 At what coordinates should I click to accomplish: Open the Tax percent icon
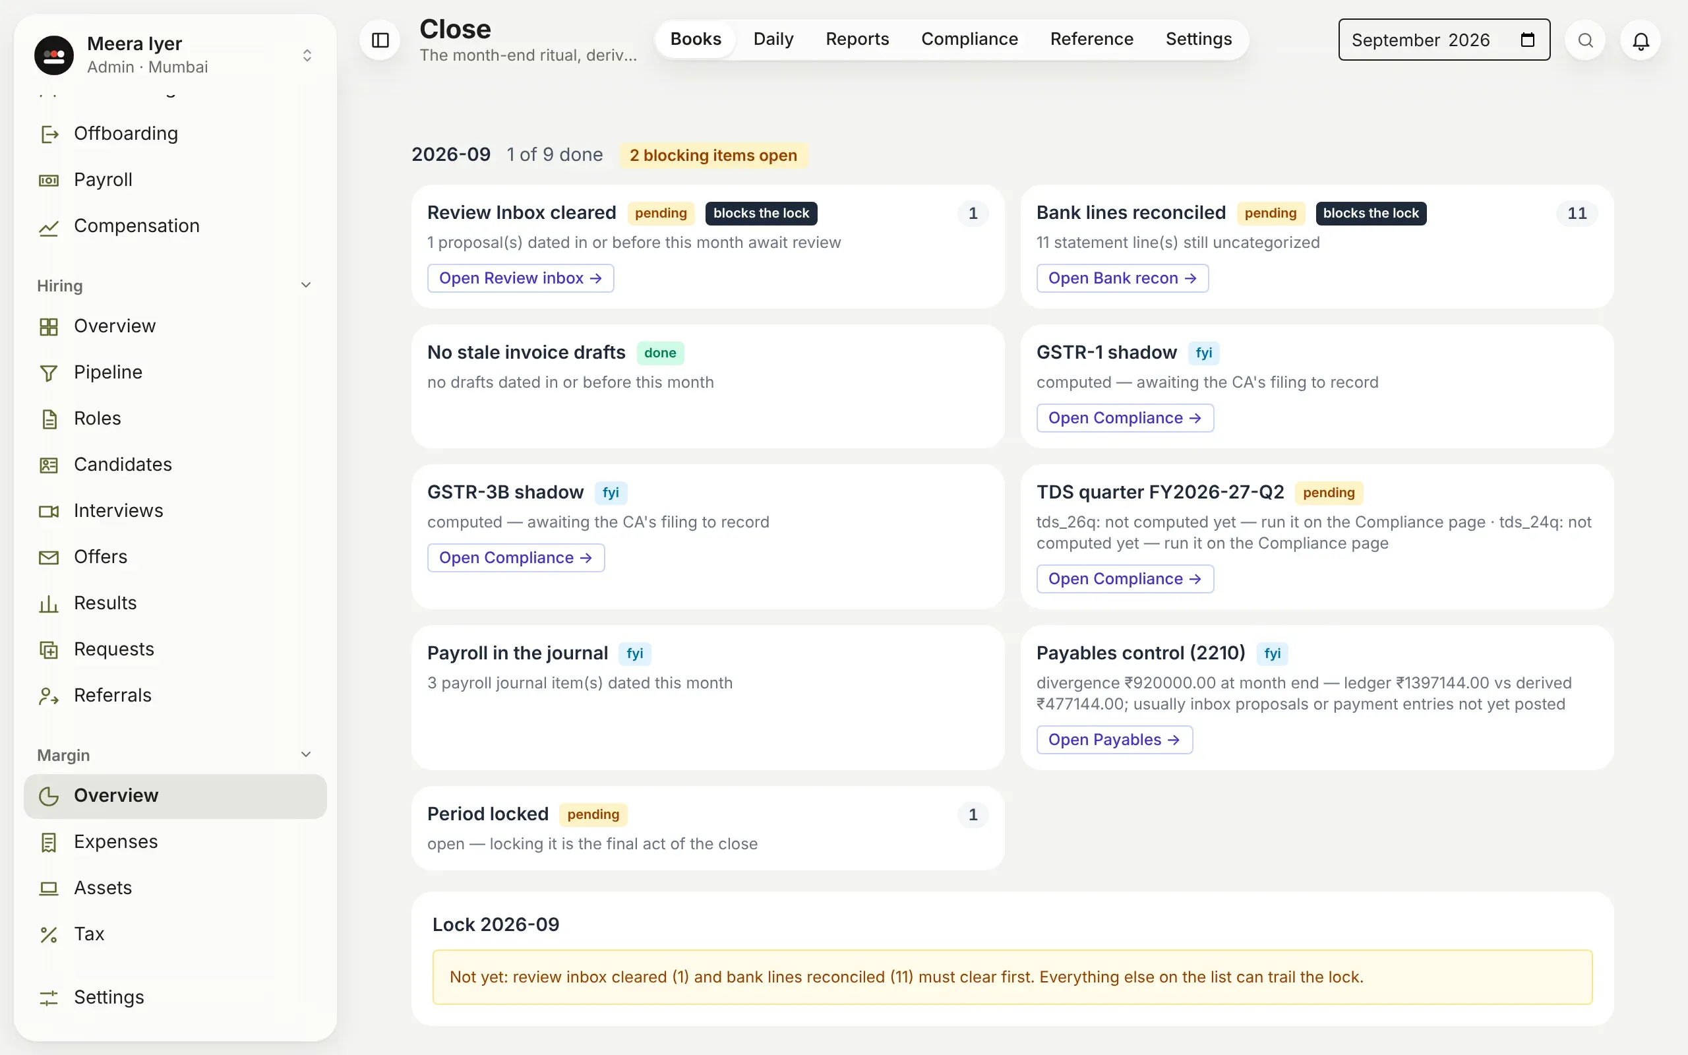click(49, 934)
